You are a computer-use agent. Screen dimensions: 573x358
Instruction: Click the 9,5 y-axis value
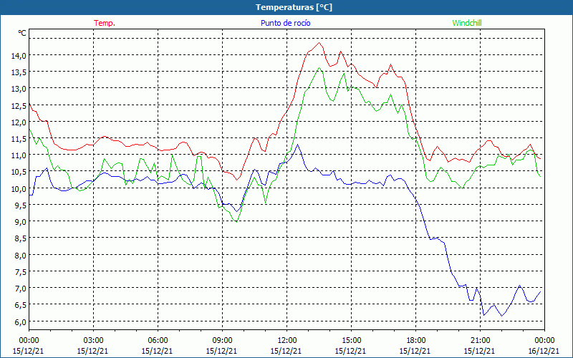tap(21, 205)
